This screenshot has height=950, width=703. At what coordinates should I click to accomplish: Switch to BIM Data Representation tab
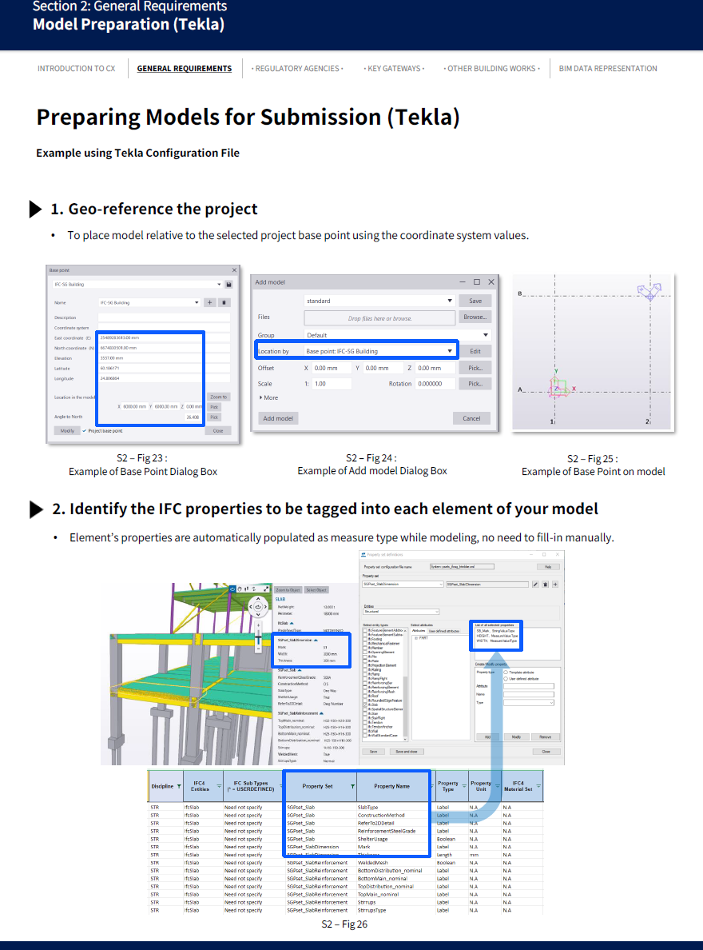click(608, 69)
